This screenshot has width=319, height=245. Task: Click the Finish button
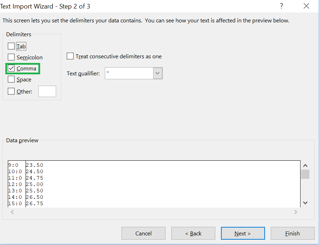pos(292,233)
